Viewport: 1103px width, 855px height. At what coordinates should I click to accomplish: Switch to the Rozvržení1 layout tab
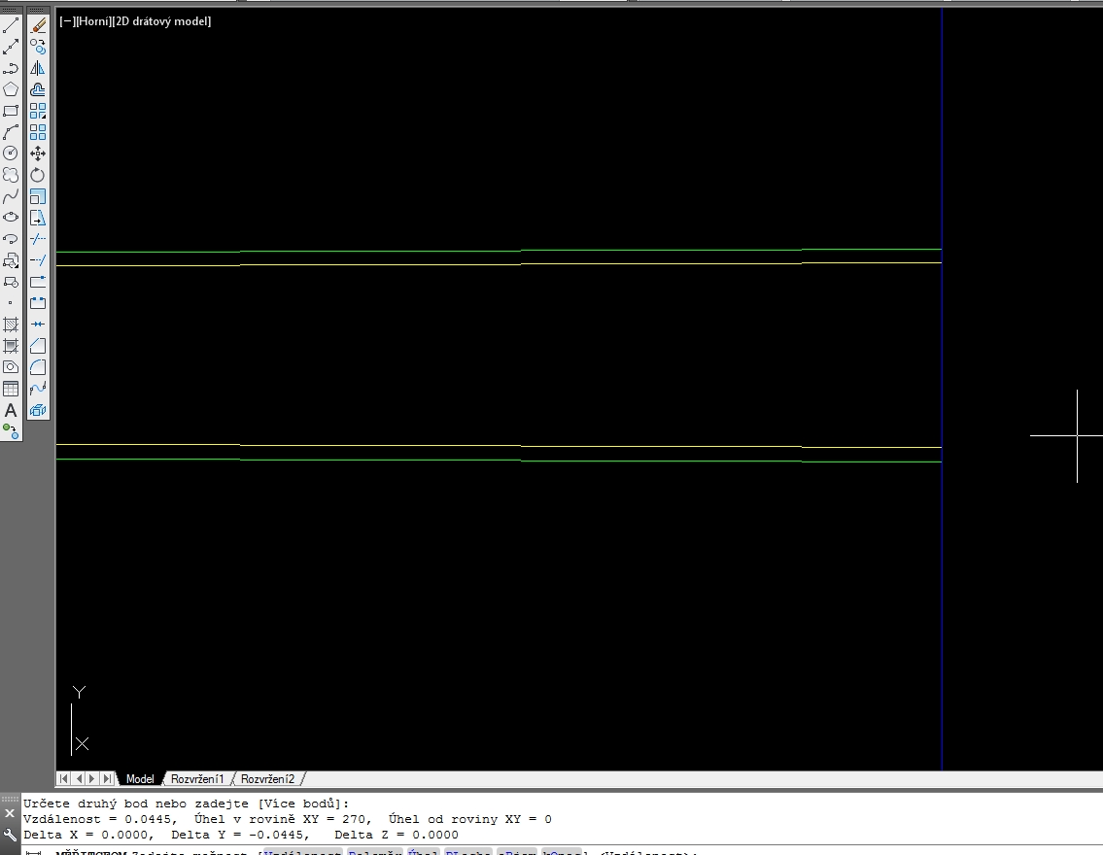pos(197,779)
